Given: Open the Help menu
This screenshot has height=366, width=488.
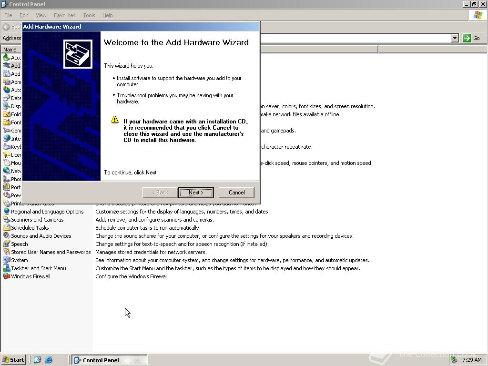Looking at the screenshot, I should (107, 15).
